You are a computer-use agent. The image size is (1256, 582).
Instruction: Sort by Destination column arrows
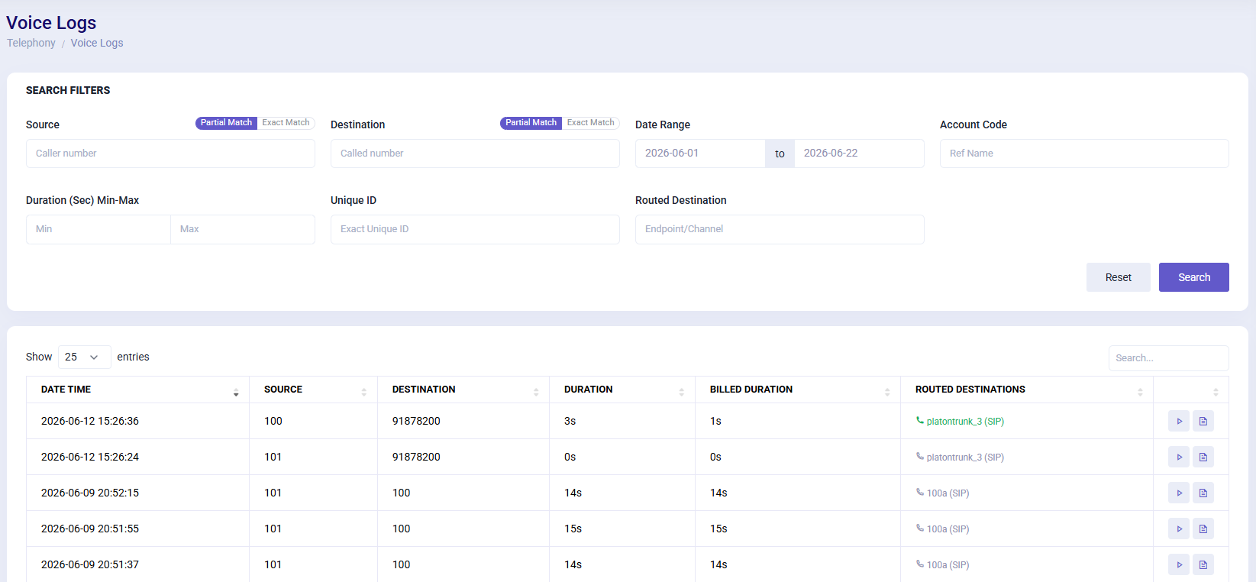click(x=536, y=392)
